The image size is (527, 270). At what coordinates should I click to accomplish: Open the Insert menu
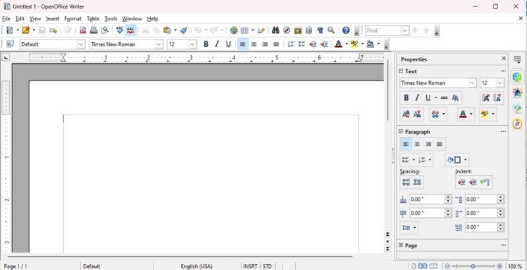coord(53,18)
